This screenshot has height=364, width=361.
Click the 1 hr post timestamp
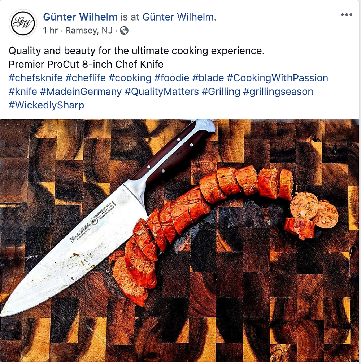pos(50,30)
